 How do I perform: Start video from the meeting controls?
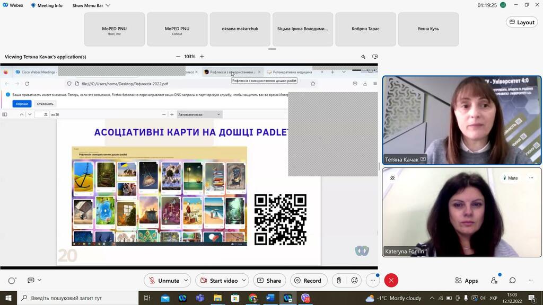point(218,281)
